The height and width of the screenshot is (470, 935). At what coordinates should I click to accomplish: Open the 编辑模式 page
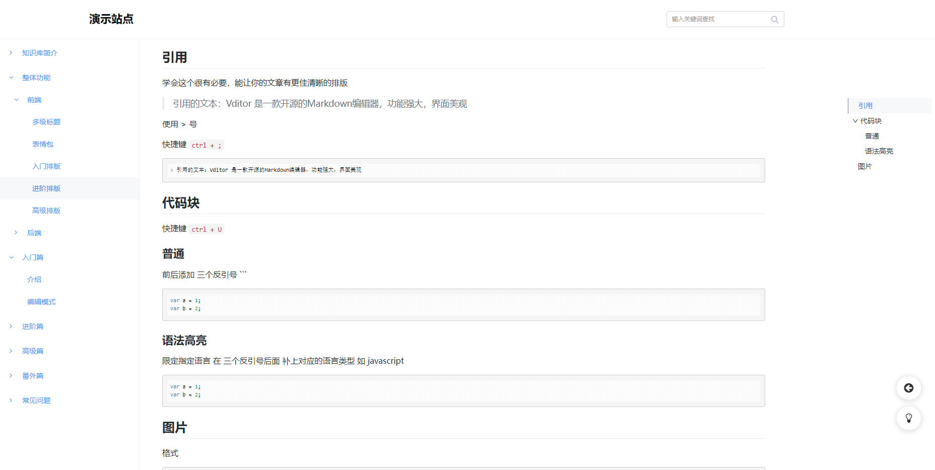click(41, 302)
